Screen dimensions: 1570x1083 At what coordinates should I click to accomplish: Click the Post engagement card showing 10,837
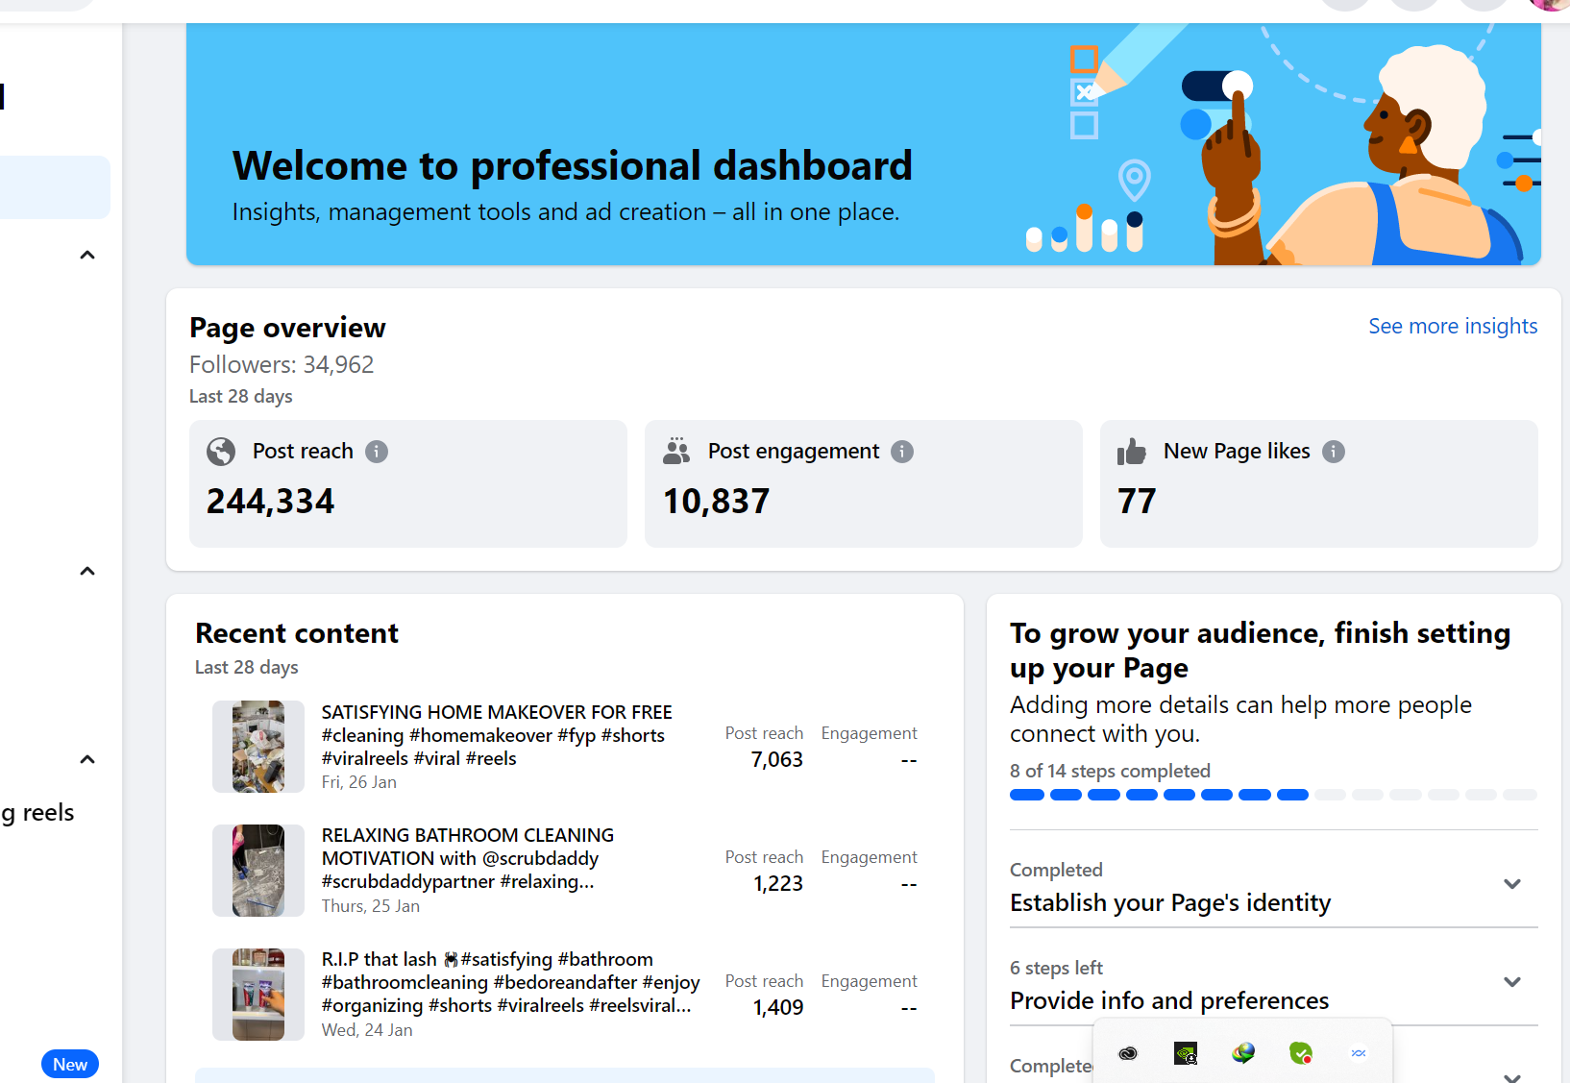[864, 483]
